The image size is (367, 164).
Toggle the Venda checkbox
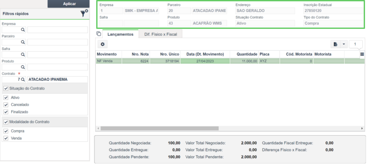tap(6, 138)
